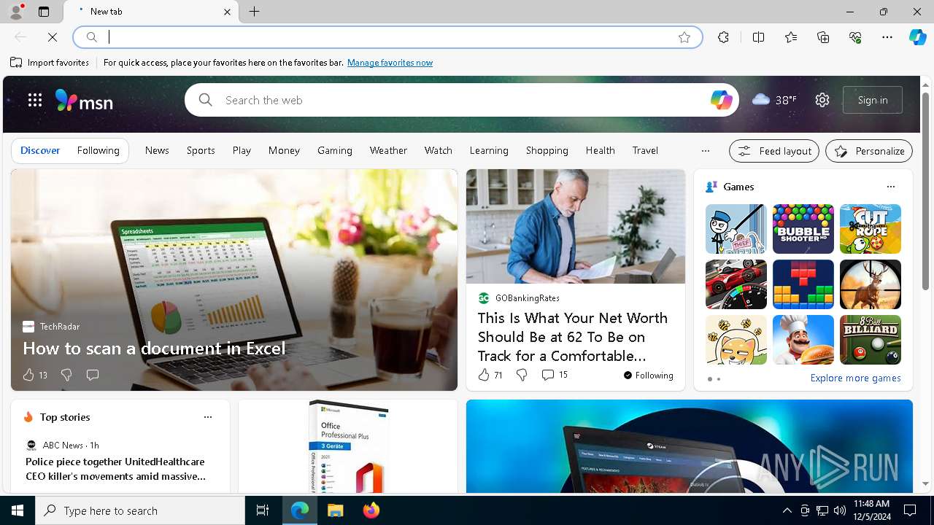Open the Travel category
This screenshot has width=934, height=525.
coord(645,150)
